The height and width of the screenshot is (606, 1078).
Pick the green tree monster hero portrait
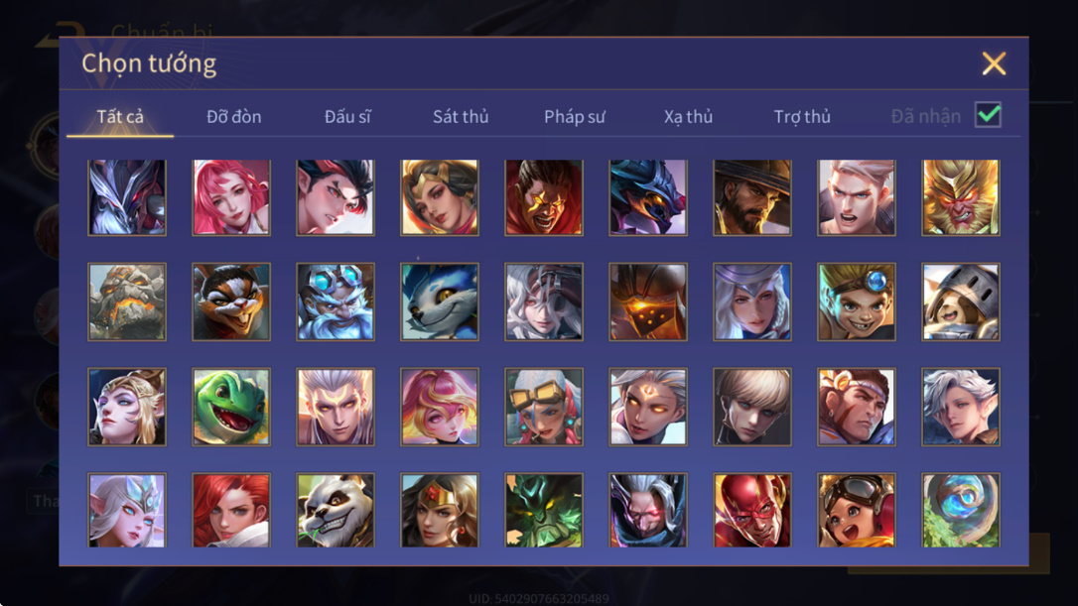(544, 511)
